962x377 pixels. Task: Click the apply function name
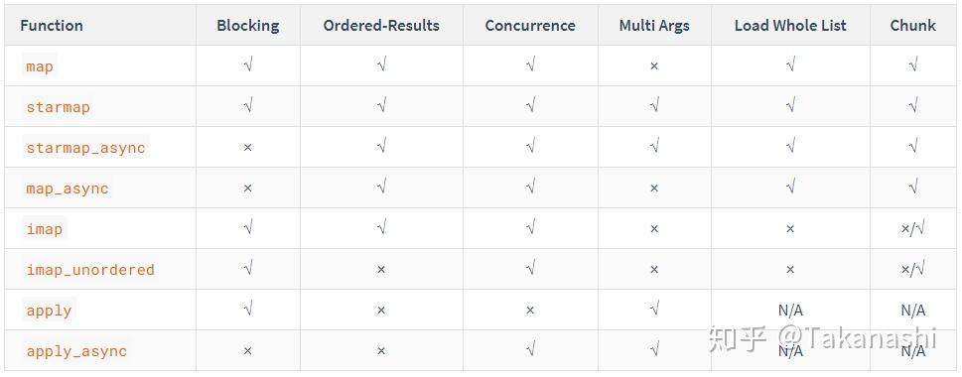click(49, 311)
